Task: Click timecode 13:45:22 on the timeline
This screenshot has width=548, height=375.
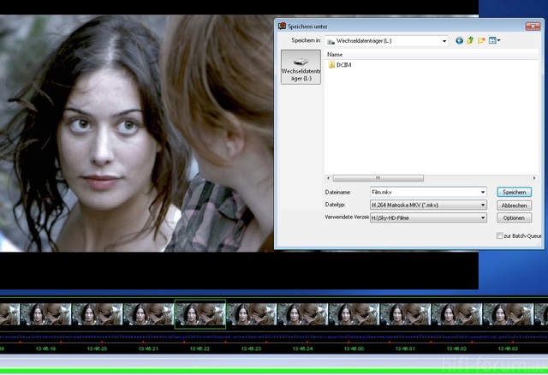Action: click(200, 348)
